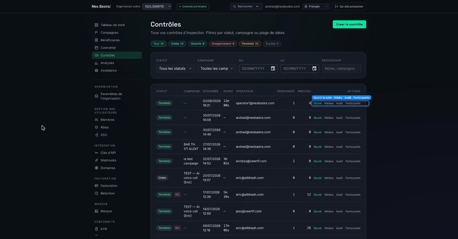Click the Membres people icon
The width and height of the screenshot is (458, 239).
(96, 120)
